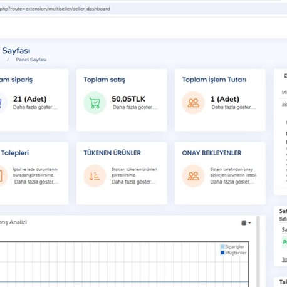Viewport: 287px width, 287px height.
Task: Open Daha fazla göster in Talepleri card
Action: pos(36,182)
